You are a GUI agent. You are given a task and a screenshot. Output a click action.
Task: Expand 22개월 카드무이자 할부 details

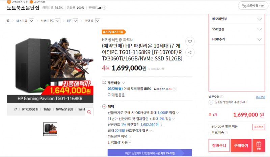coord(151,131)
